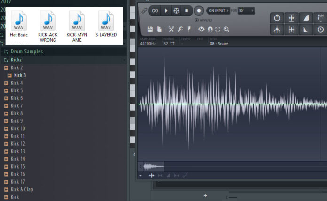Toggle the loop playback button
The image size is (327, 201).
click(155, 10)
